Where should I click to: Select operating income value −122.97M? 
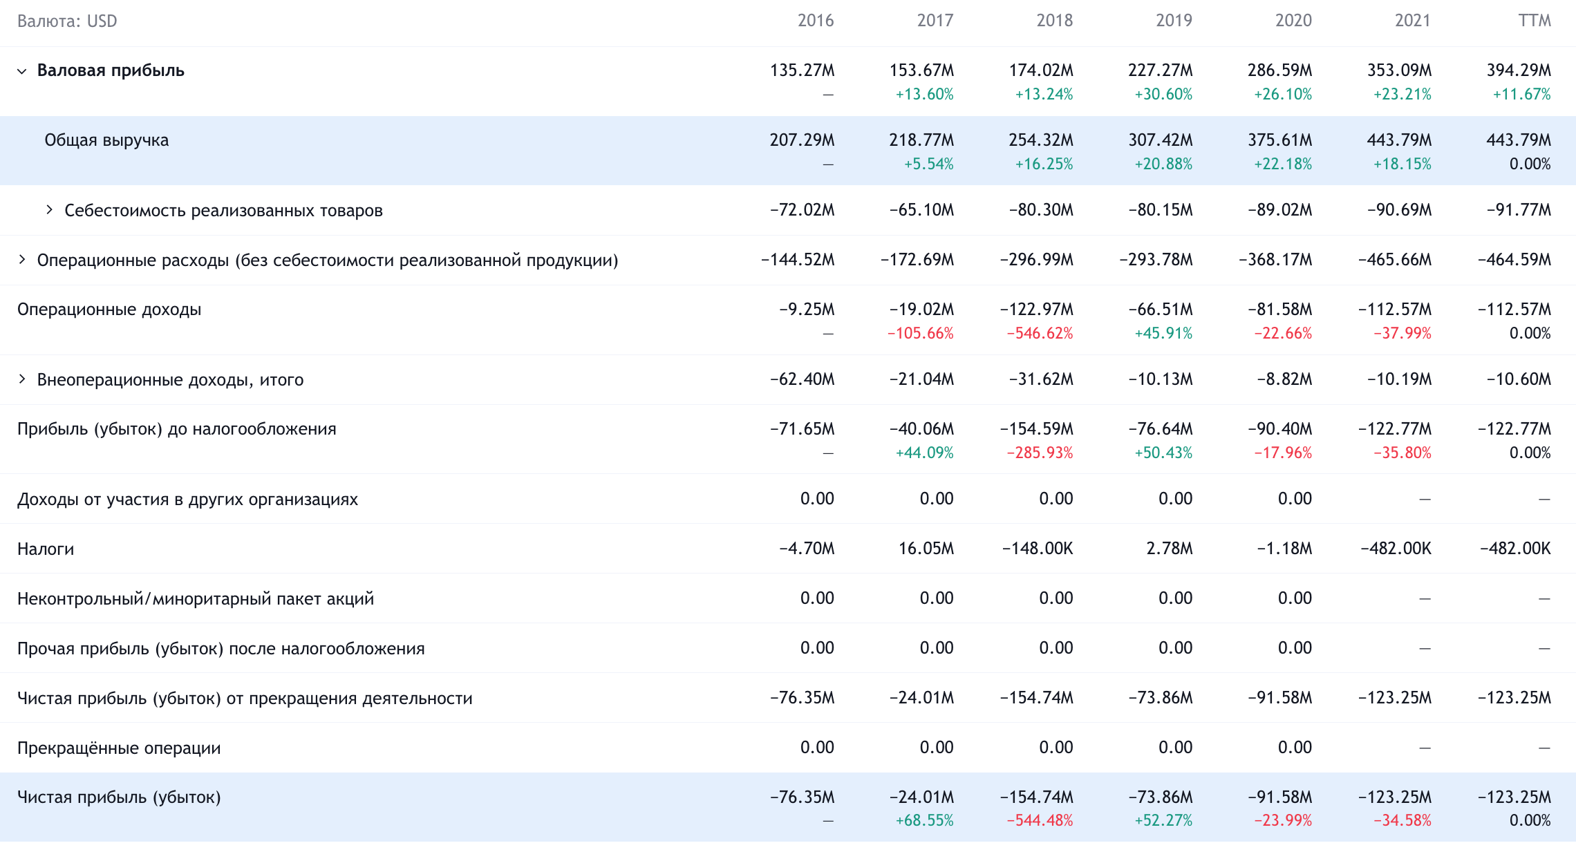pyautogui.click(x=1037, y=310)
